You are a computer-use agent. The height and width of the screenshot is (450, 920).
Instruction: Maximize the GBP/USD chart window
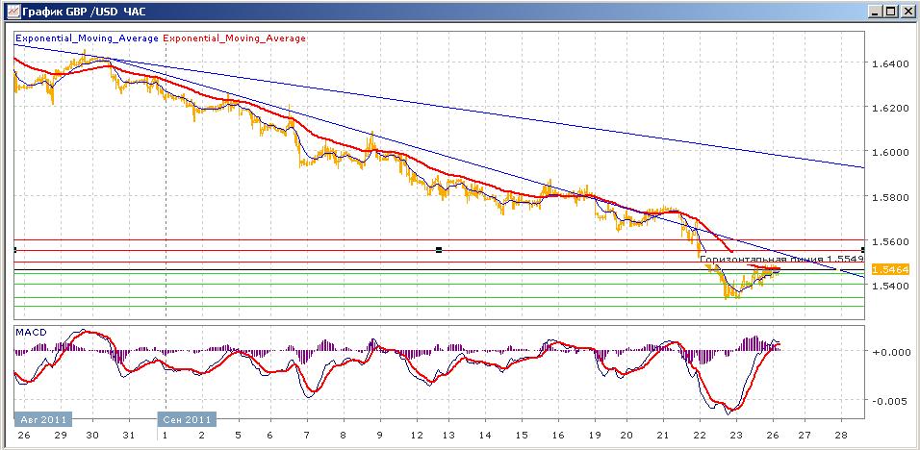[891, 11]
